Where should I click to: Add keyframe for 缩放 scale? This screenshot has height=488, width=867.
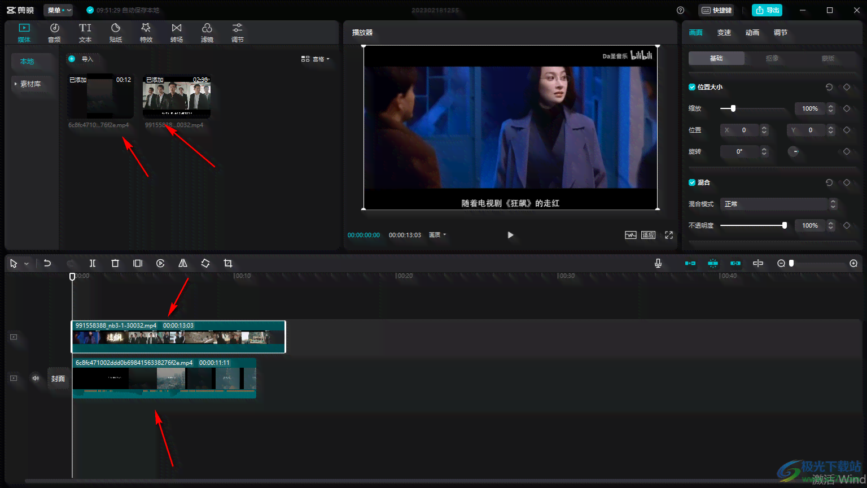847,108
